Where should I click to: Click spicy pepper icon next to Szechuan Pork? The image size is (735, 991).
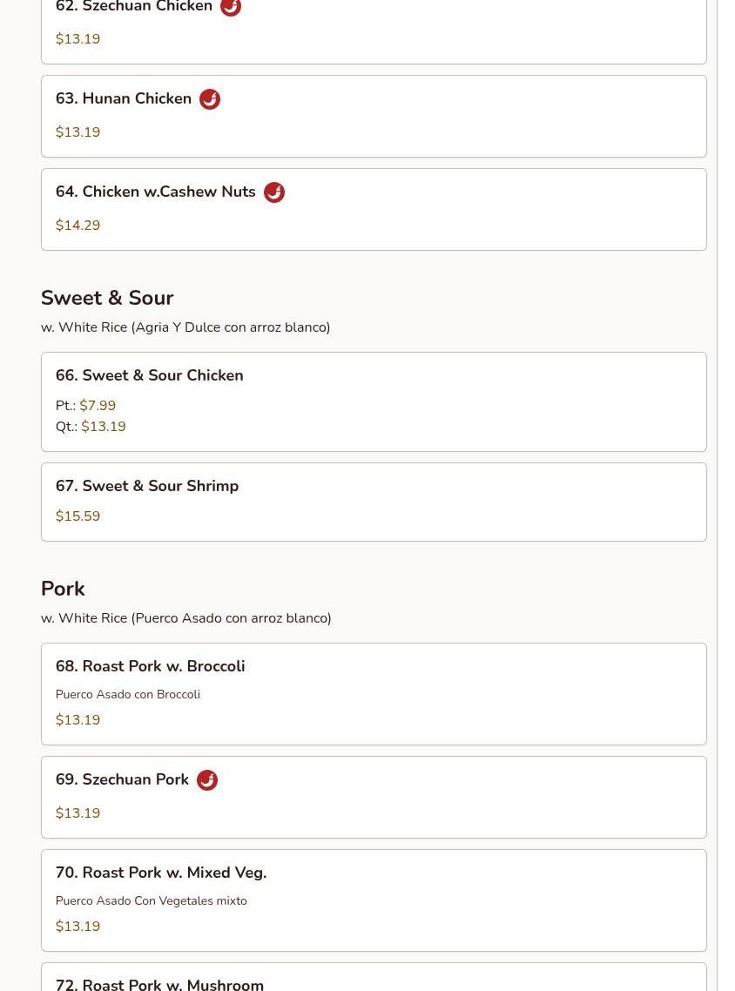[207, 780]
